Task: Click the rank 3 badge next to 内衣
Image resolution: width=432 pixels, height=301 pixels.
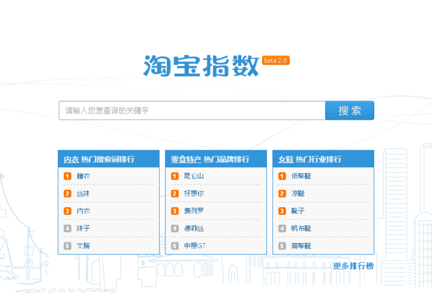Action: (67, 211)
